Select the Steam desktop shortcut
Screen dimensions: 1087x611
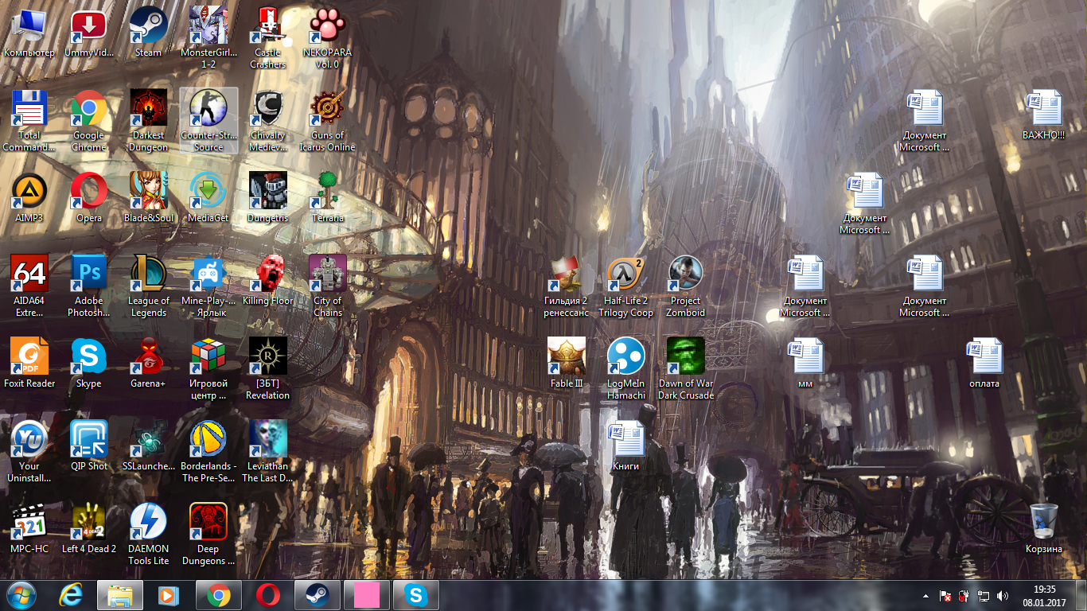(x=149, y=33)
